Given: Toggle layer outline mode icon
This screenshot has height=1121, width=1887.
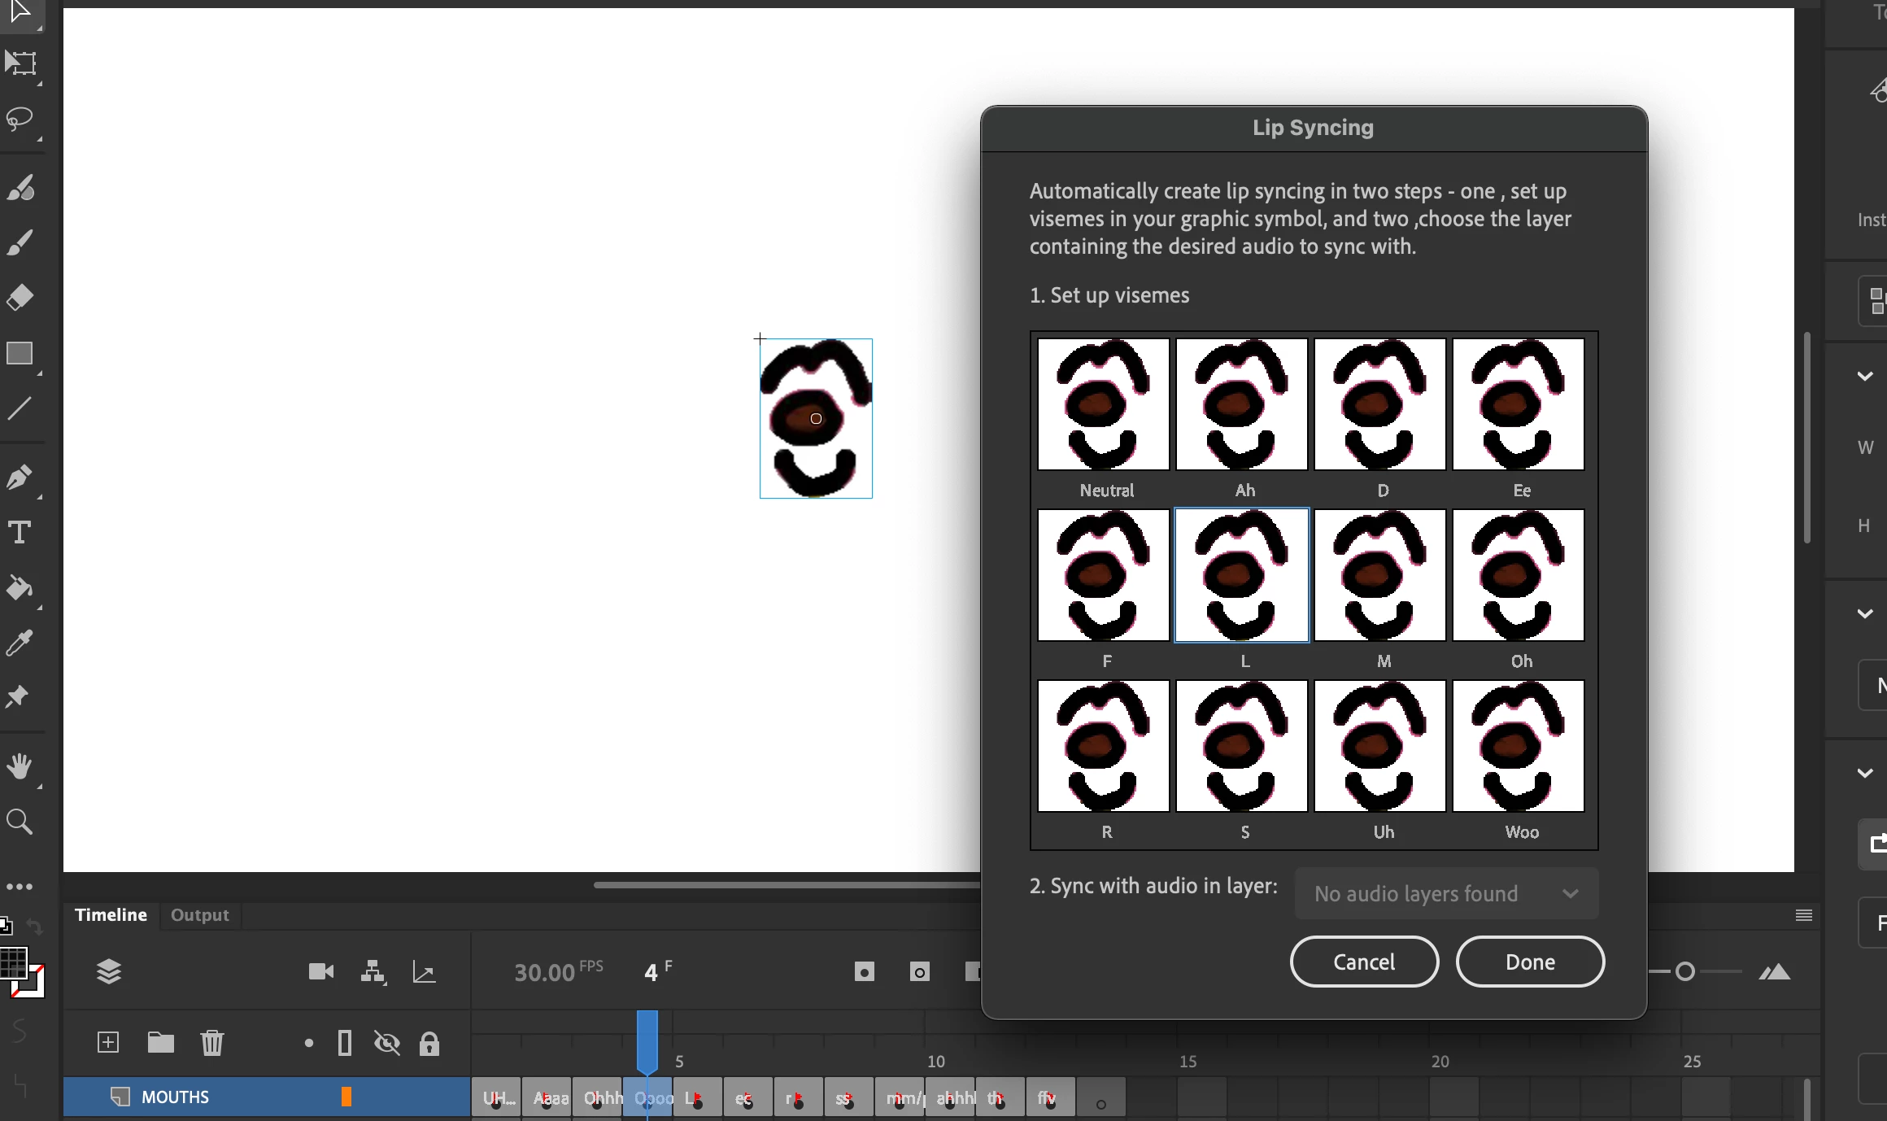Looking at the screenshot, I should coord(345,1043).
